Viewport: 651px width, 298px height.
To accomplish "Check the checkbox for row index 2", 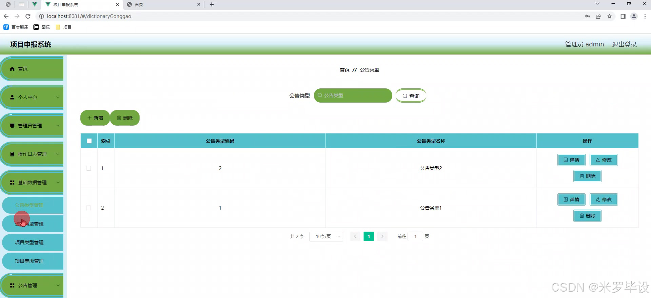I will point(88,208).
